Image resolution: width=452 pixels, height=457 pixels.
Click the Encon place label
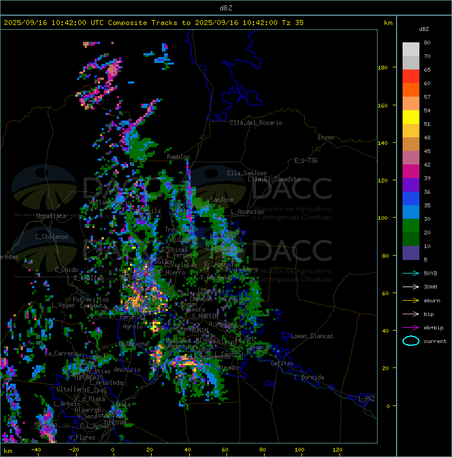click(x=326, y=137)
